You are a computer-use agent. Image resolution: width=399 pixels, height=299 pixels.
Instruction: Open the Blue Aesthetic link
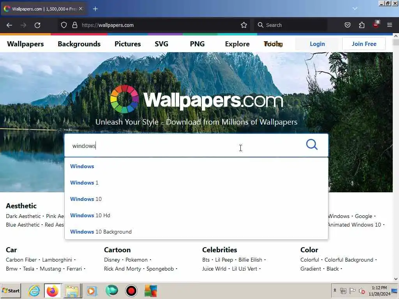[x=23, y=225]
